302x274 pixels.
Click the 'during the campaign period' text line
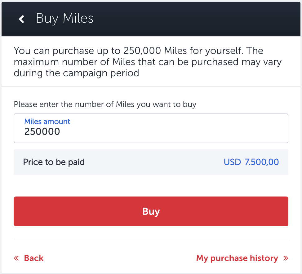[76, 73]
